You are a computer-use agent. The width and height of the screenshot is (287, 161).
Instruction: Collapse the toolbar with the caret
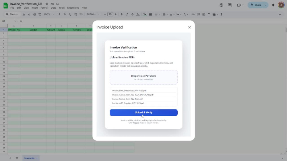(280, 14)
